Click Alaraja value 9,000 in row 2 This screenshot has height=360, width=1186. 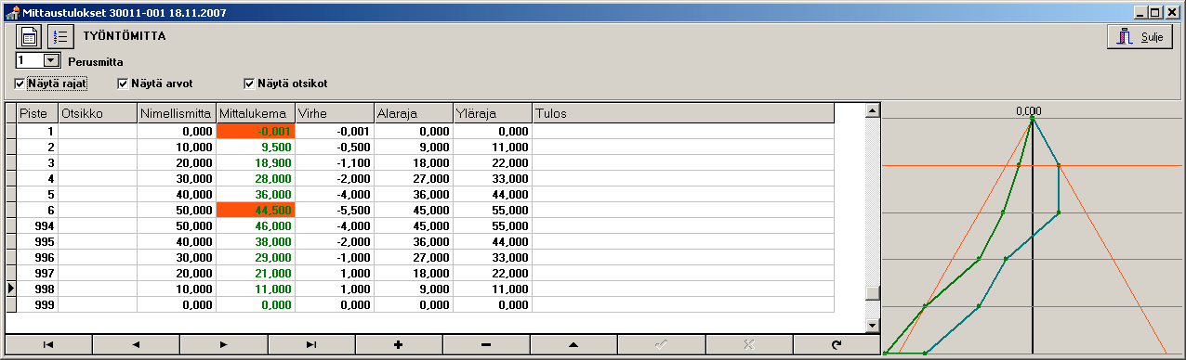tap(413, 147)
